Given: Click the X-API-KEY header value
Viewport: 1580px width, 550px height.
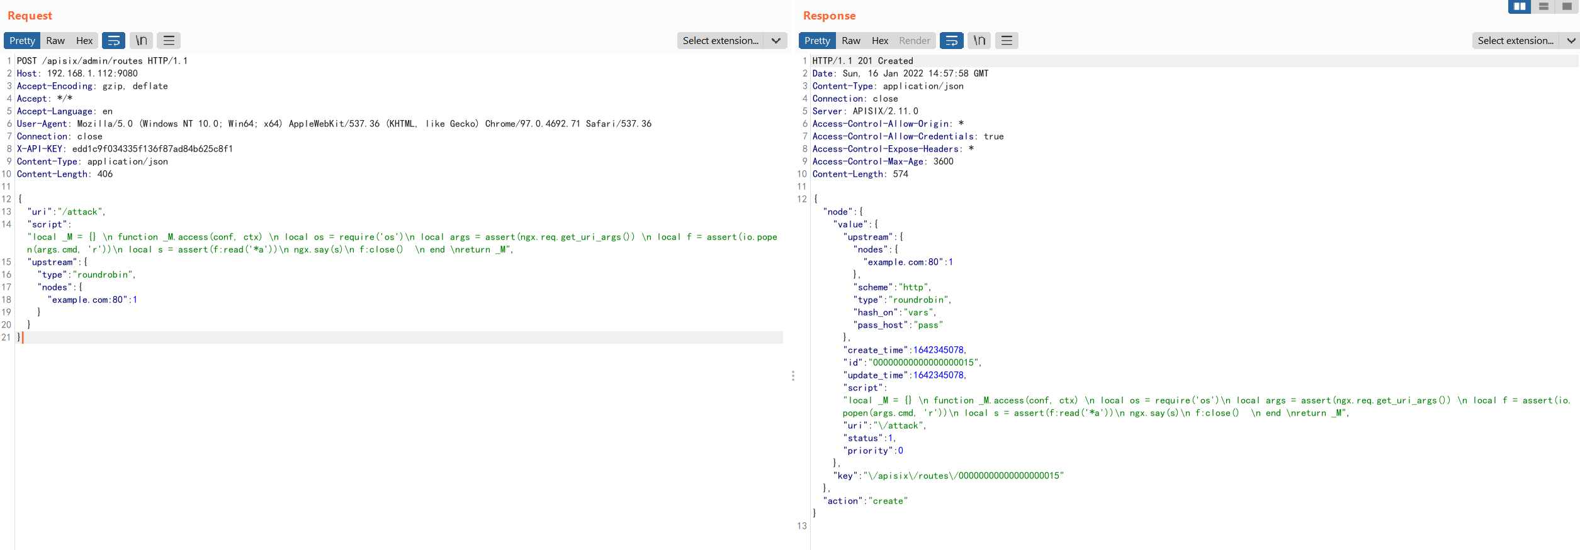Looking at the screenshot, I should [x=152, y=149].
